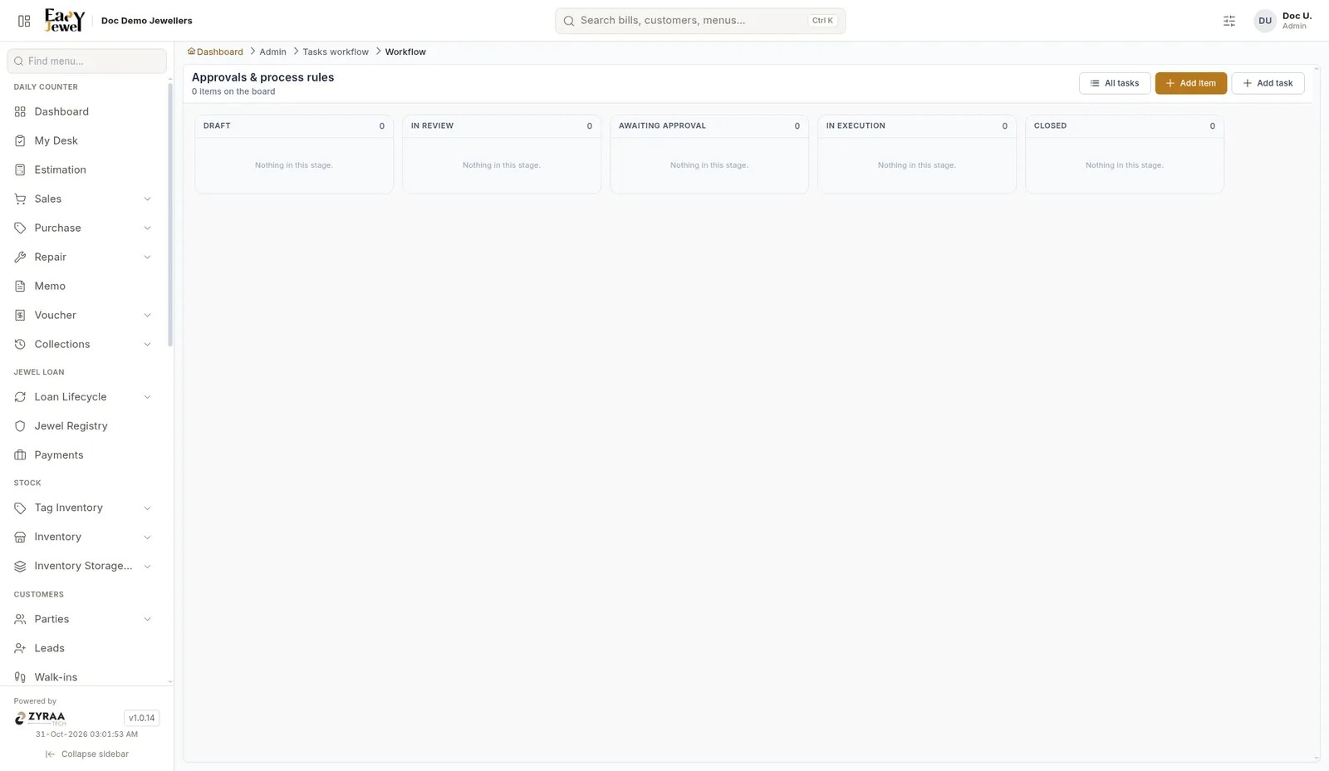Expand the Voucher submenu chevron
This screenshot has height=771, width=1329.
pos(147,315)
